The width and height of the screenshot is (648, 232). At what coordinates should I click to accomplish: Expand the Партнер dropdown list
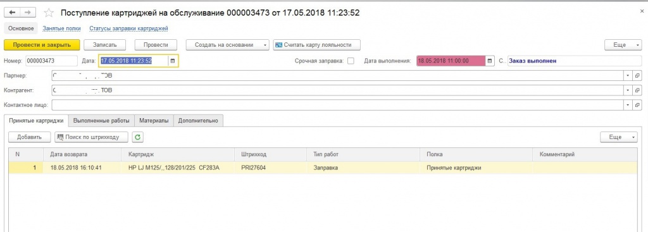[x=628, y=76]
